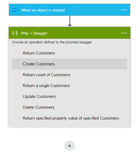Viewport: 138px width, 154px height.
Task: Click the Salesforce cloud icon on trigger card
Action: [x=15, y=10]
